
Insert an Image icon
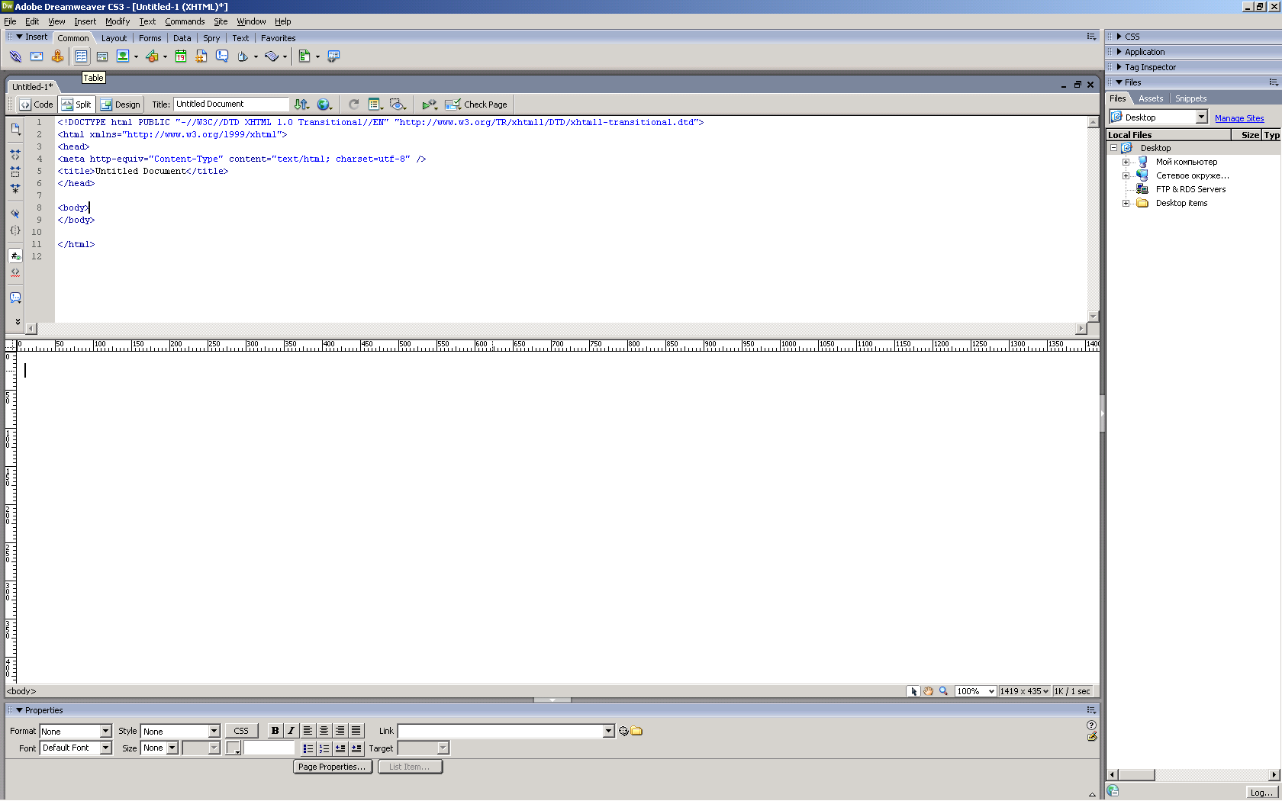123,56
